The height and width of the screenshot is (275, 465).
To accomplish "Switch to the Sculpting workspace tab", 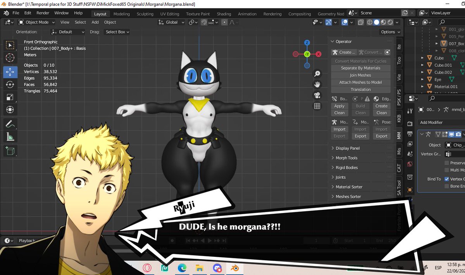I will point(145,14).
